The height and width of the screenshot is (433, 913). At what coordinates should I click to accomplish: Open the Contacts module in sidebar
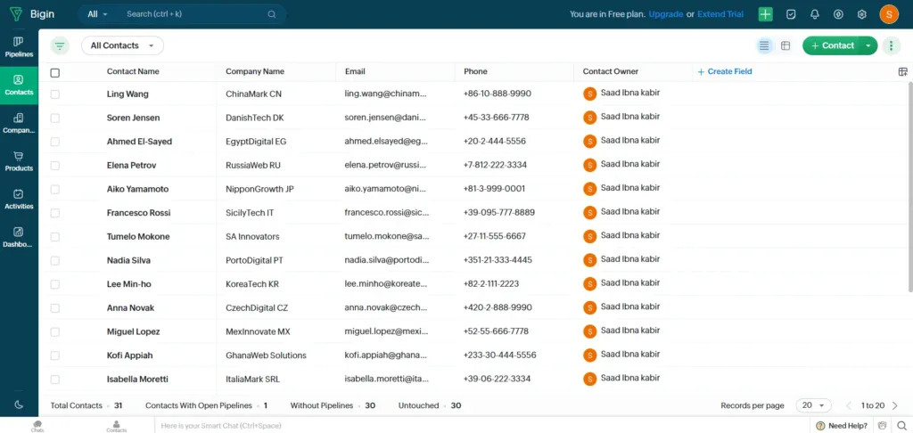(x=19, y=85)
